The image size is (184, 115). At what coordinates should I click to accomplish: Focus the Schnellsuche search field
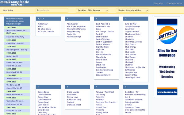pyautogui.click(x=52, y=10)
